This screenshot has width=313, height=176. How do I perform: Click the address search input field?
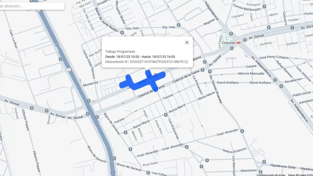[31, 6]
